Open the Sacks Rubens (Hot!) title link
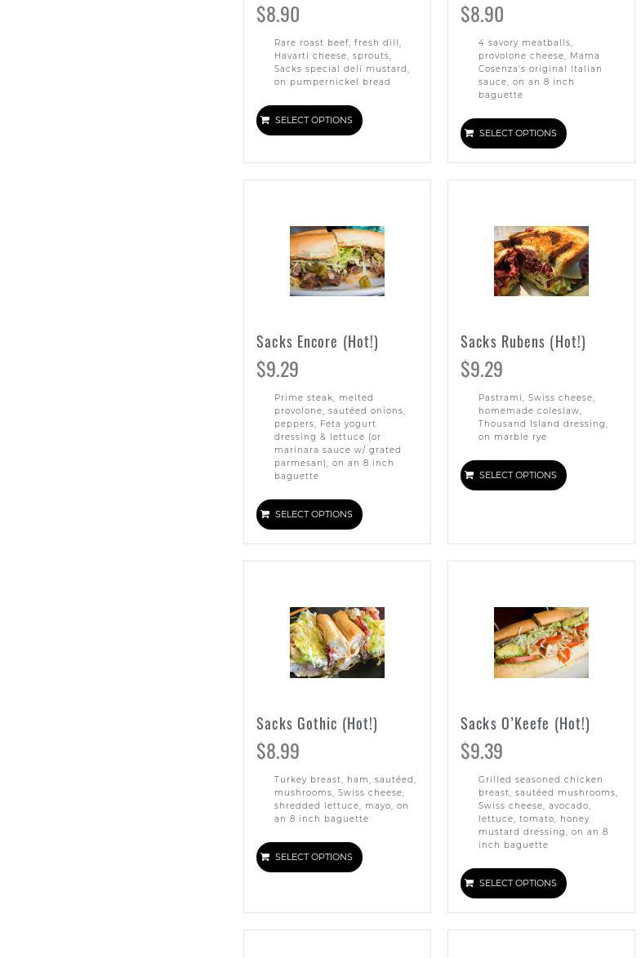This screenshot has width=641, height=958. (523, 342)
